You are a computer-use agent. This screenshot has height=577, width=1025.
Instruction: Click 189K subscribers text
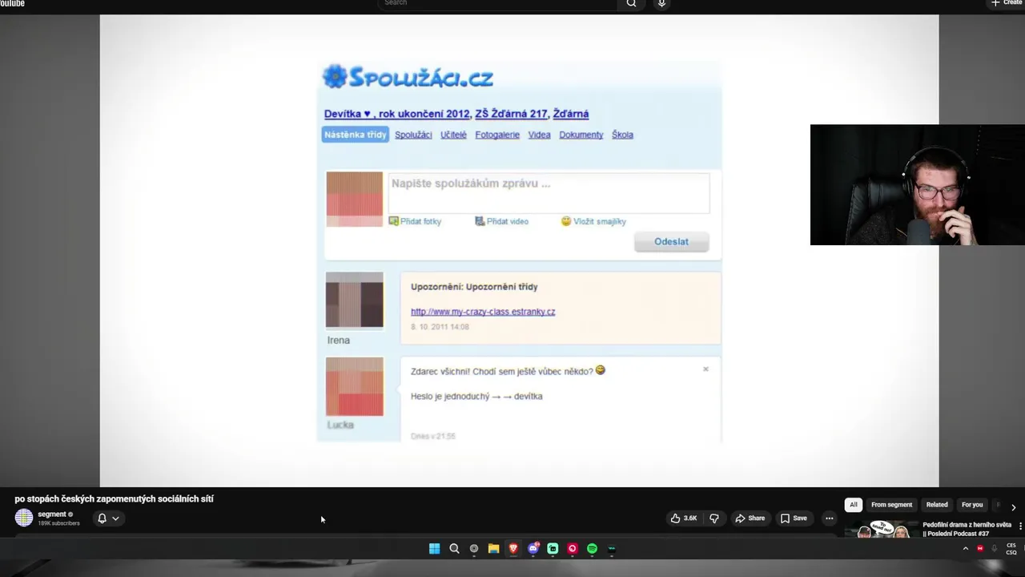click(x=58, y=523)
